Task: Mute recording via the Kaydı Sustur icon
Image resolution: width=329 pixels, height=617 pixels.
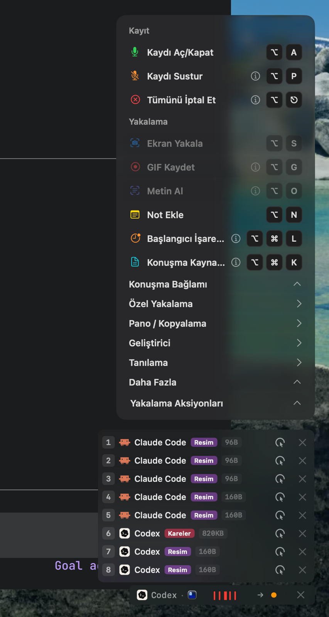Action: click(135, 76)
